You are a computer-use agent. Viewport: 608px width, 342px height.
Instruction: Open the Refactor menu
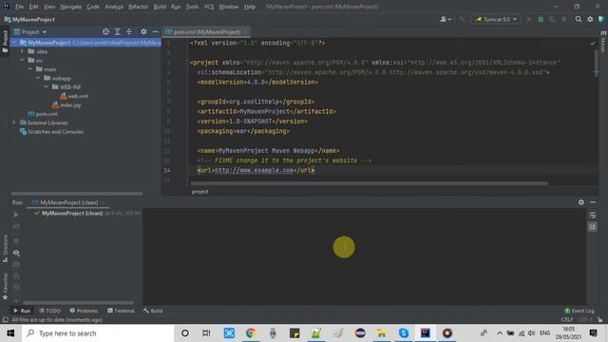coord(138,7)
